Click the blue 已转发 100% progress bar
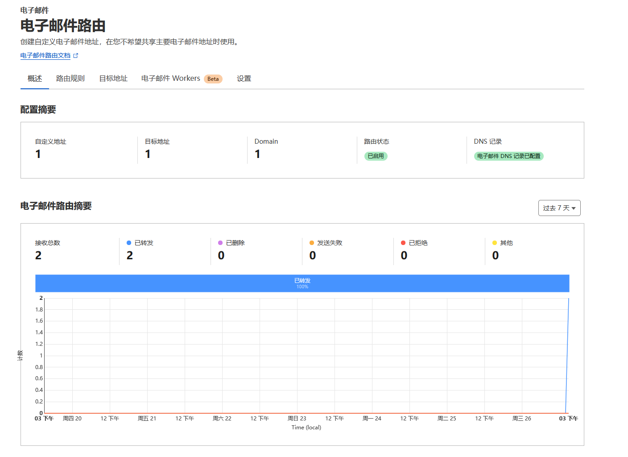Viewport: 628px width, 457px height. (302, 283)
